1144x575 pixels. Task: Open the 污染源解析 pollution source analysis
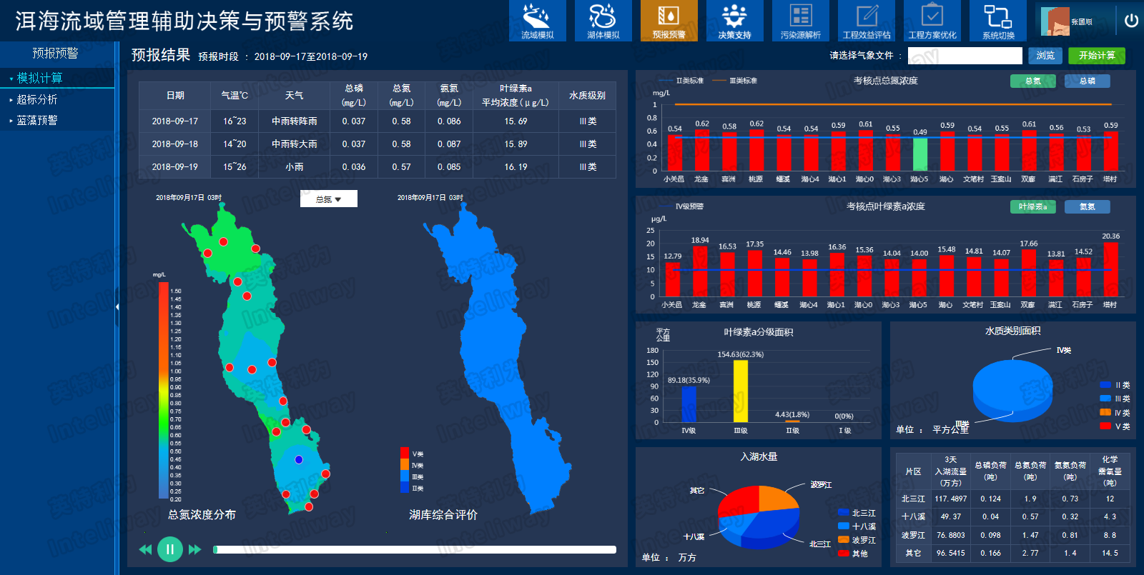pos(800,21)
